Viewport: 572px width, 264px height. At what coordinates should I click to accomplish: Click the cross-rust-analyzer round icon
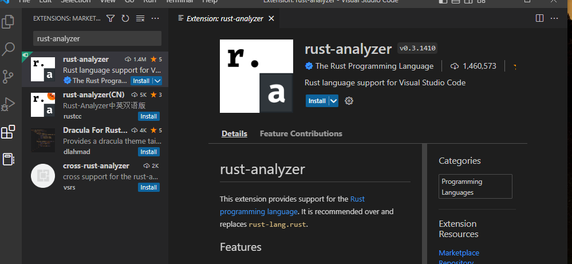(x=43, y=175)
